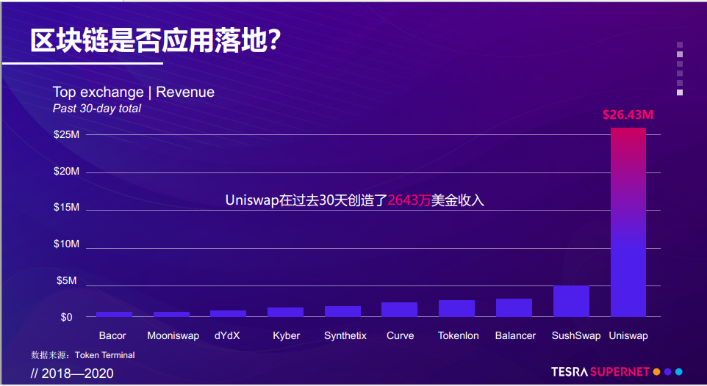
Task: Click the $25M y-axis label
Action: click(66, 135)
